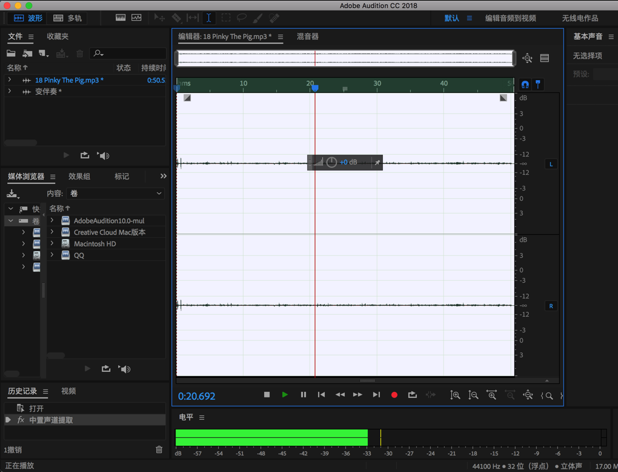The width and height of the screenshot is (618, 472).
Task: Select the Razor tool
Action: point(176,18)
